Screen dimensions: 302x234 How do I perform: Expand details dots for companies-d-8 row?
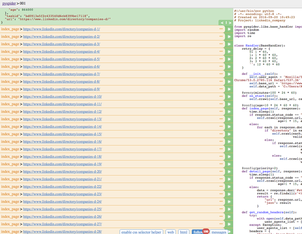(x=221, y=81)
